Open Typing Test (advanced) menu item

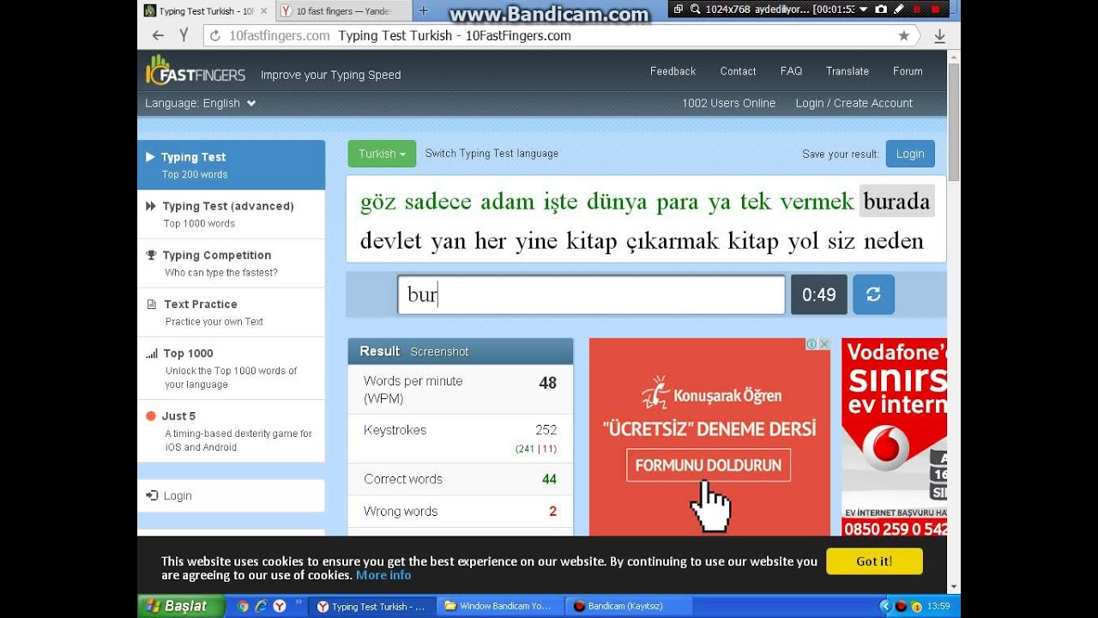[x=231, y=214]
